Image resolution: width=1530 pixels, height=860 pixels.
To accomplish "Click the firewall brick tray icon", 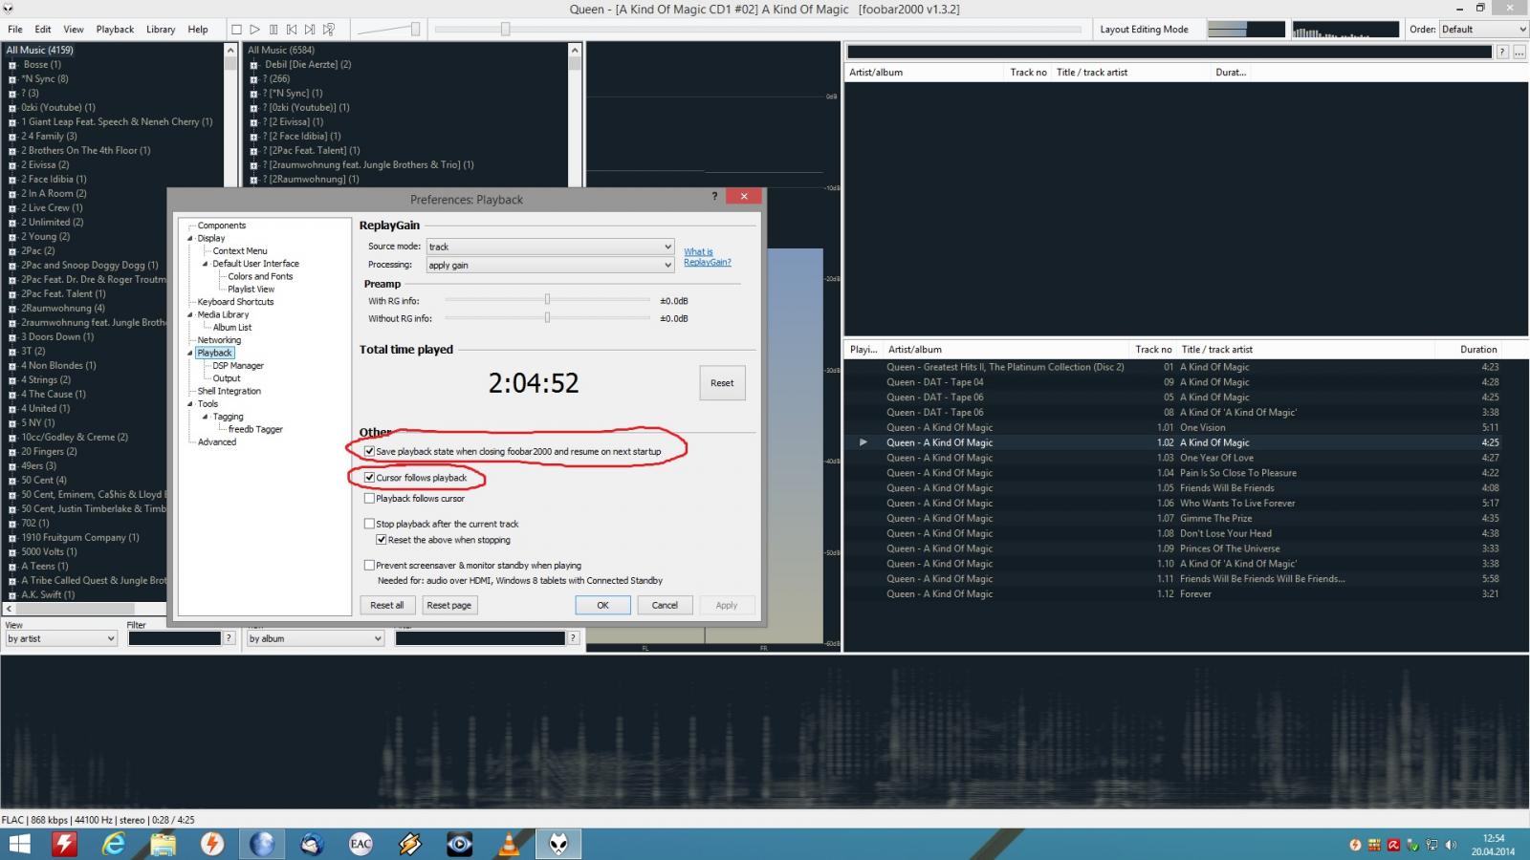I will tap(1374, 845).
